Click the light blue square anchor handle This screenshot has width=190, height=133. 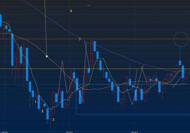(x=47, y=56)
